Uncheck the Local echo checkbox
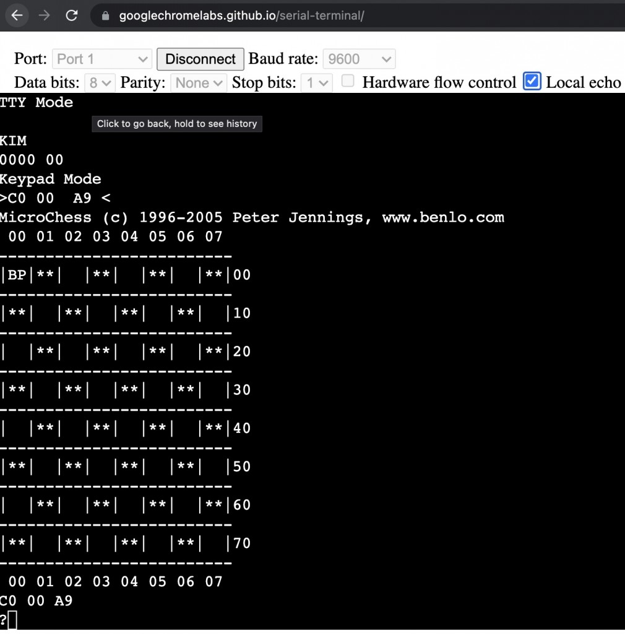Screen dimensions: 625x634 [x=532, y=81]
